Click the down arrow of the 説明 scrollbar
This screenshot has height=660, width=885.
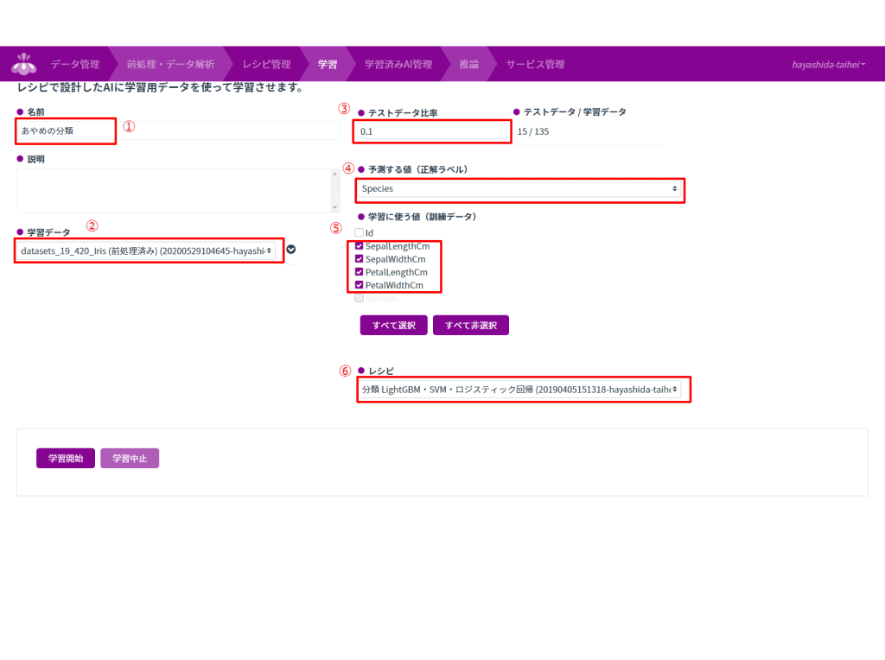pyautogui.click(x=334, y=206)
